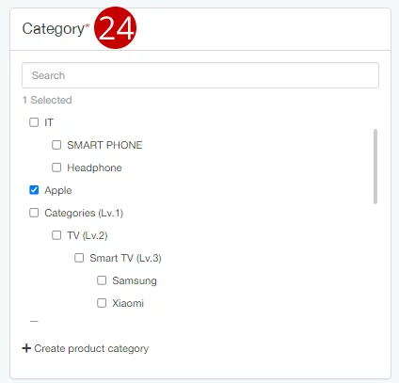Viewport: 399px width, 383px height.
Task: Click the Smart TV (Lv.3) label
Action: [125, 258]
